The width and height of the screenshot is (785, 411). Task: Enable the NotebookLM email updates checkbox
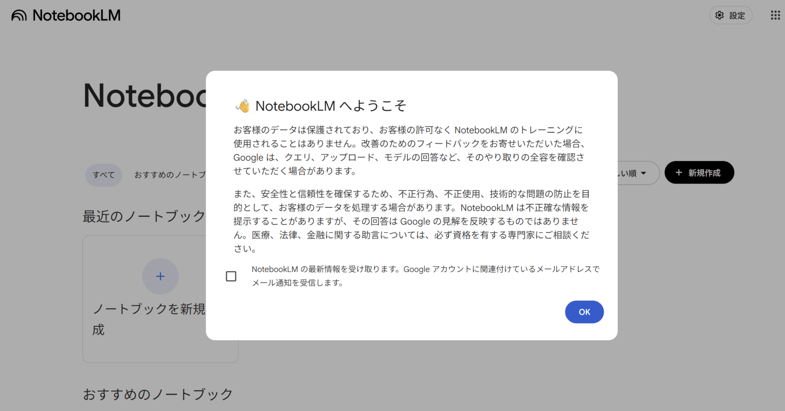click(231, 276)
